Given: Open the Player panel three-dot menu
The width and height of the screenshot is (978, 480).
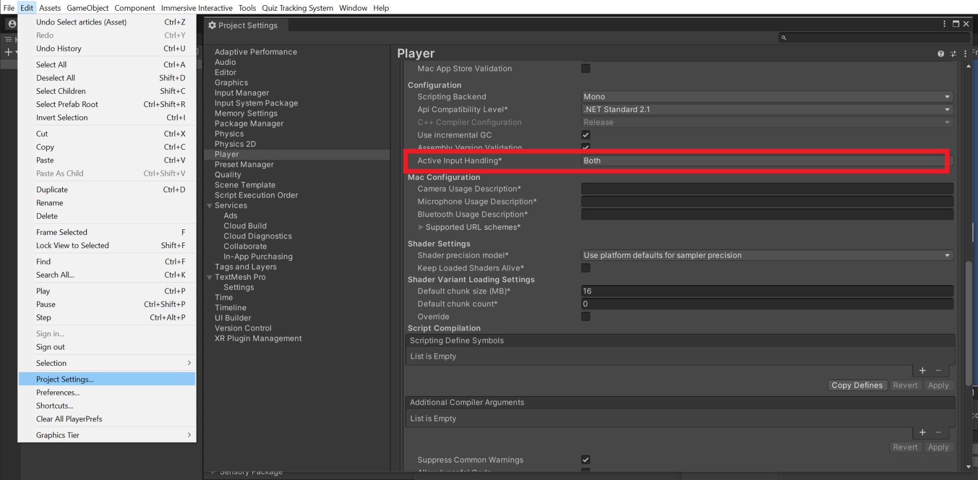Looking at the screenshot, I should click(x=965, y=54).
